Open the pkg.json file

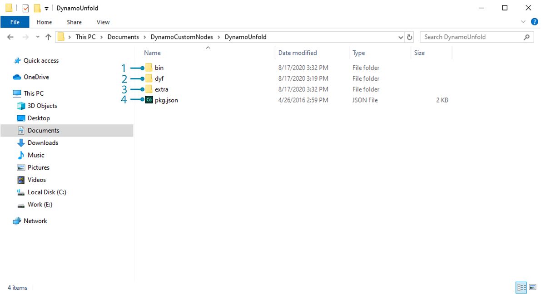166,100
